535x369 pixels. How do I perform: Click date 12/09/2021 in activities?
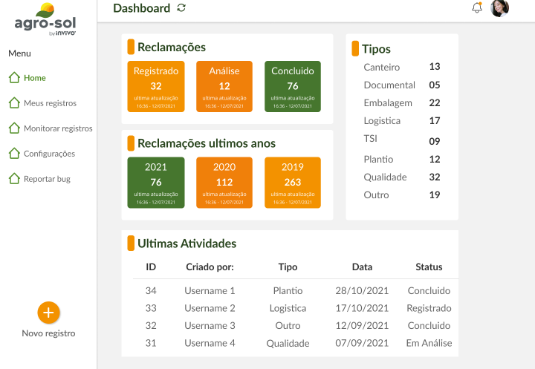tap(362, 325)
